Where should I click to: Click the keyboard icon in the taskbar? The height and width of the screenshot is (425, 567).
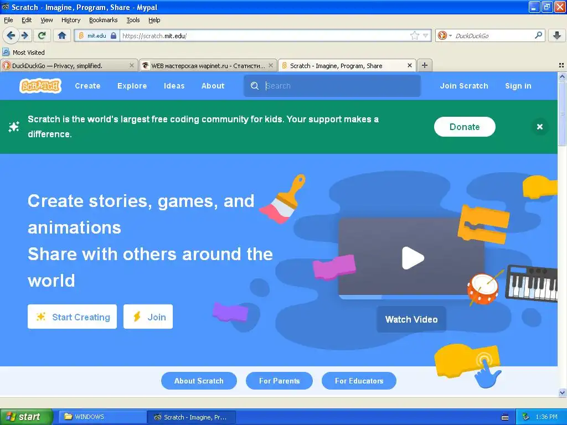(505, 417)
